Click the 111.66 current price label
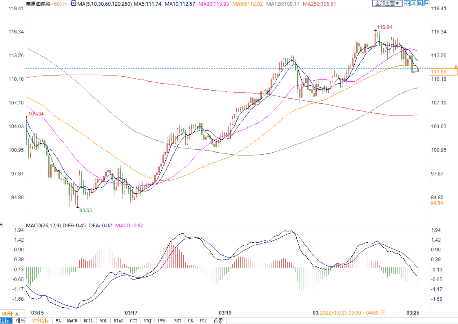 (443, 72)
